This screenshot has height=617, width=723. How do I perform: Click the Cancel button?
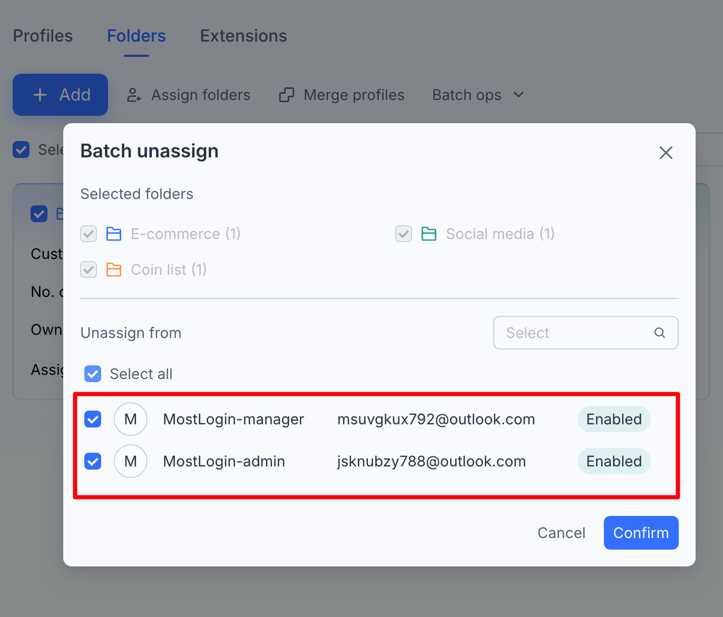point(561,533)
